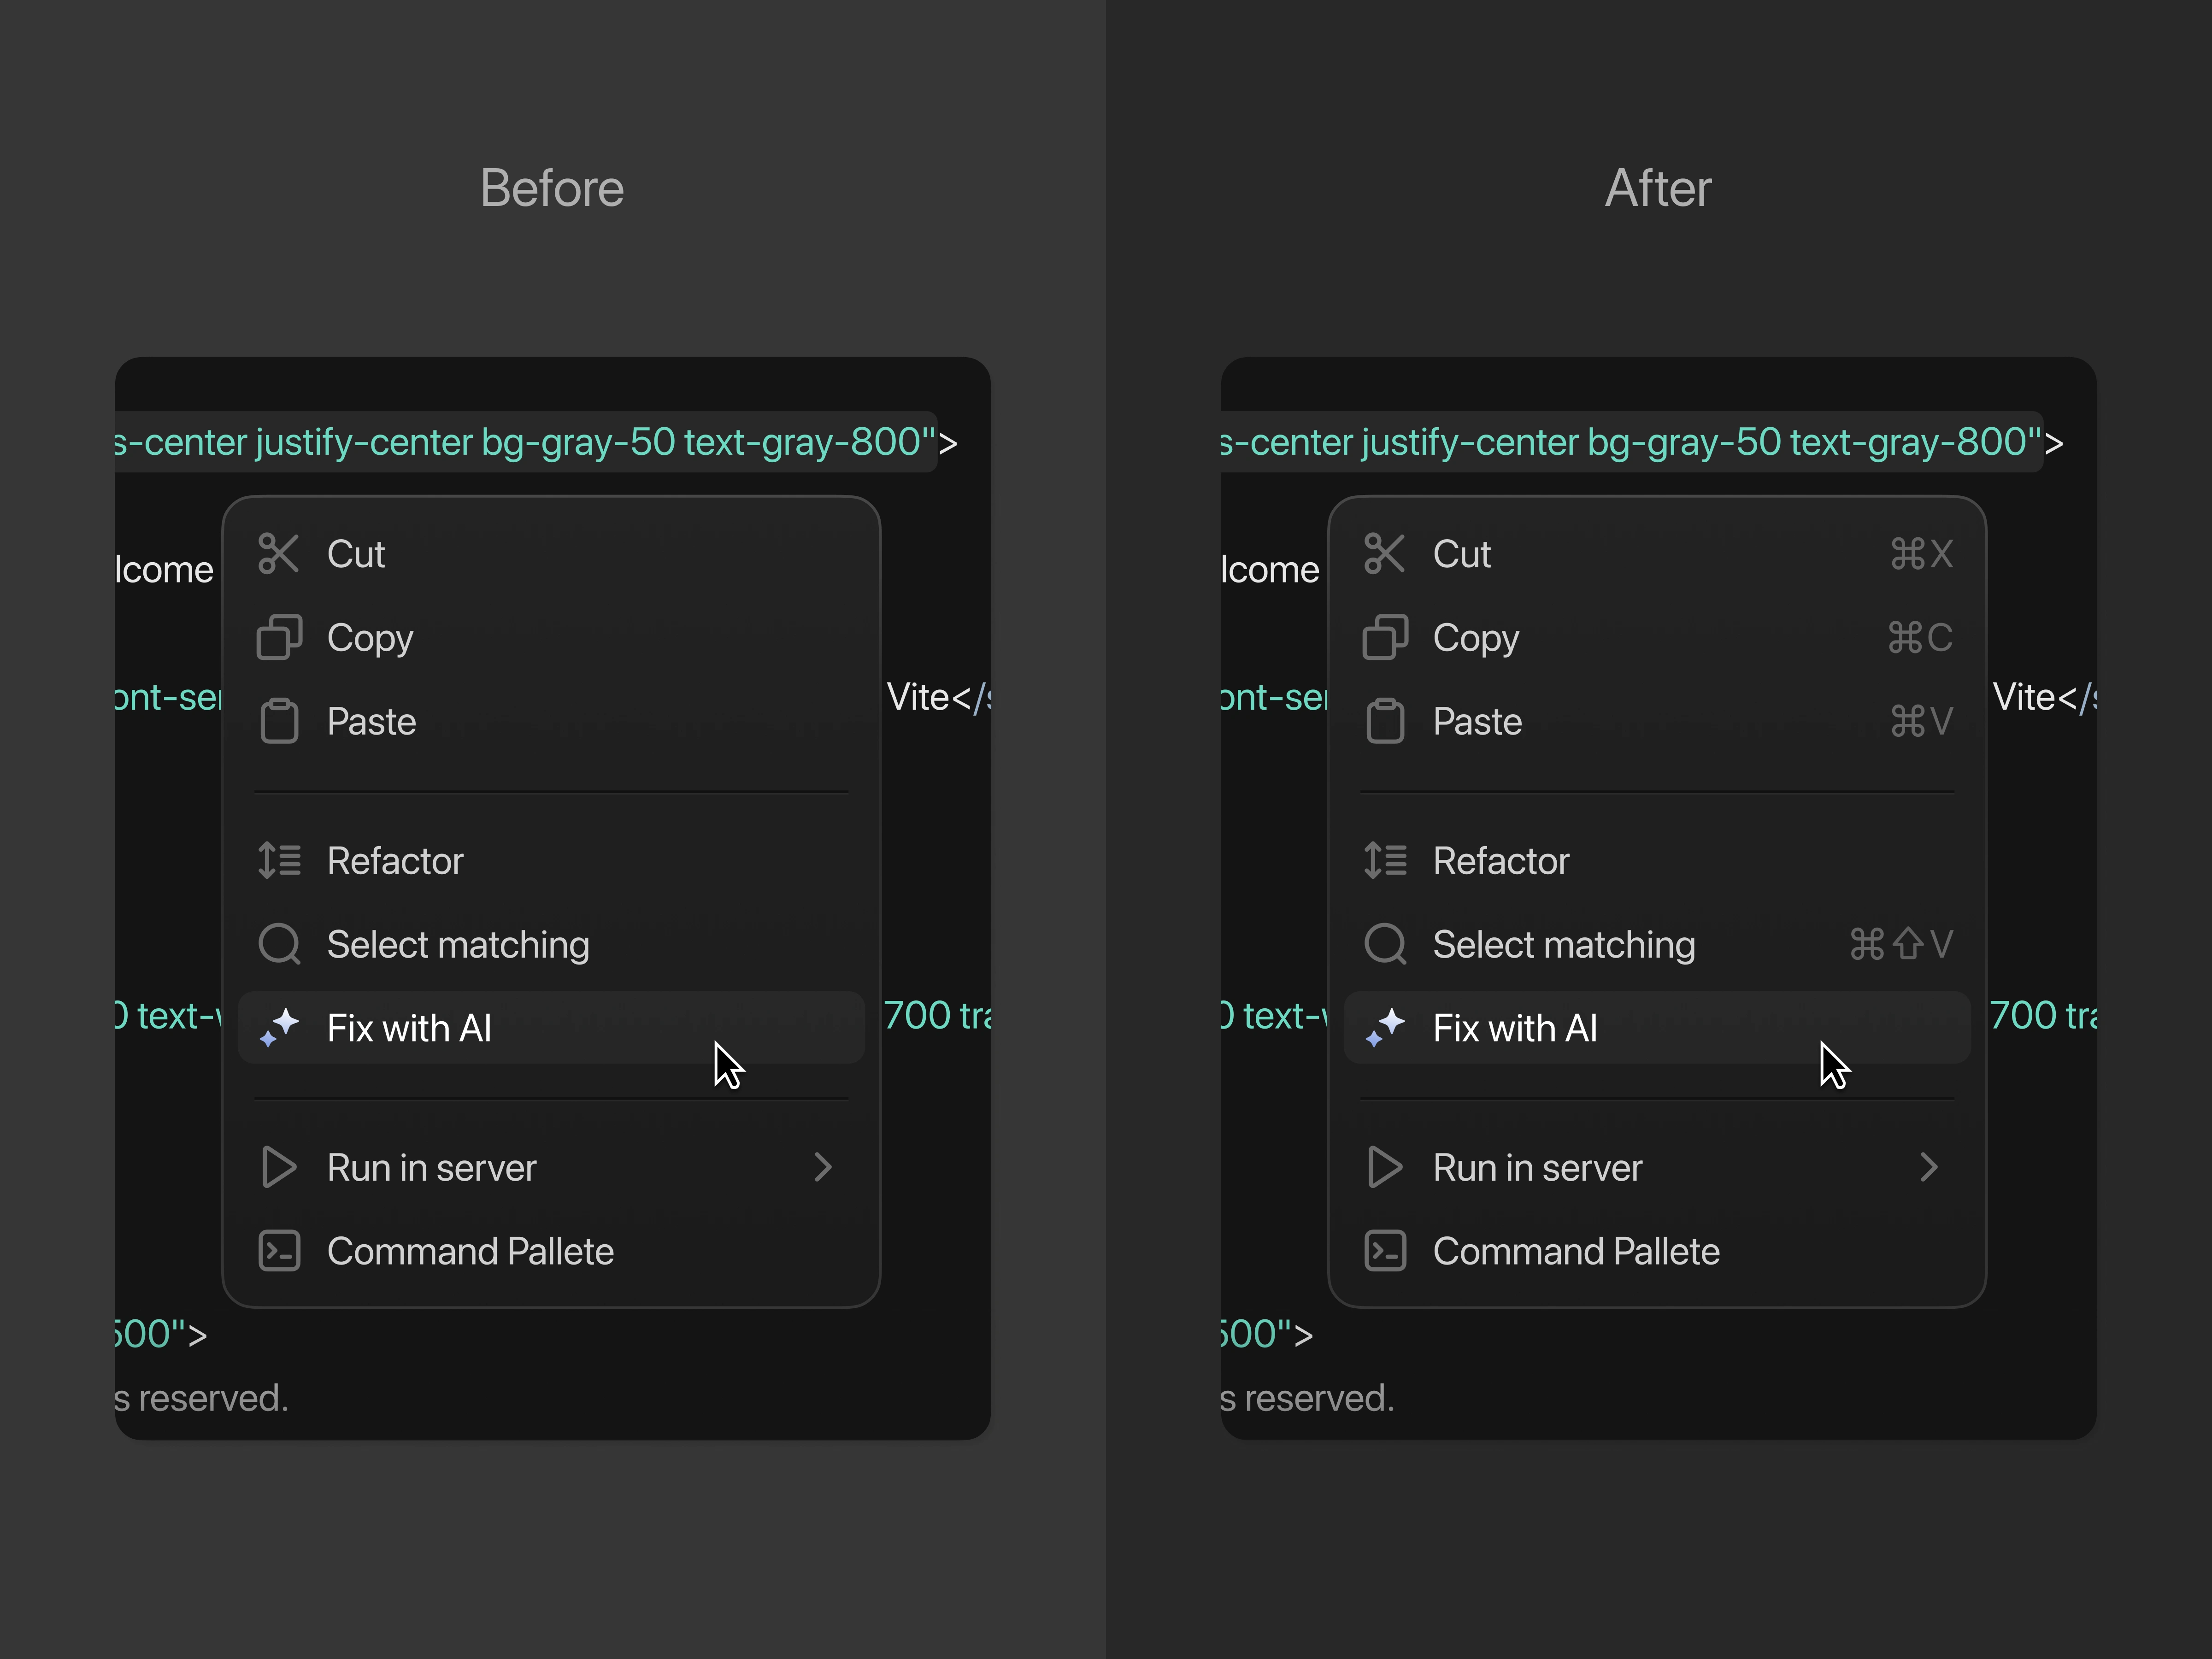This screenshot has width=2212, height=1659.
Task: Click scissors icon in After menu
Action: pyautogui.click(x=1385, y=553)
